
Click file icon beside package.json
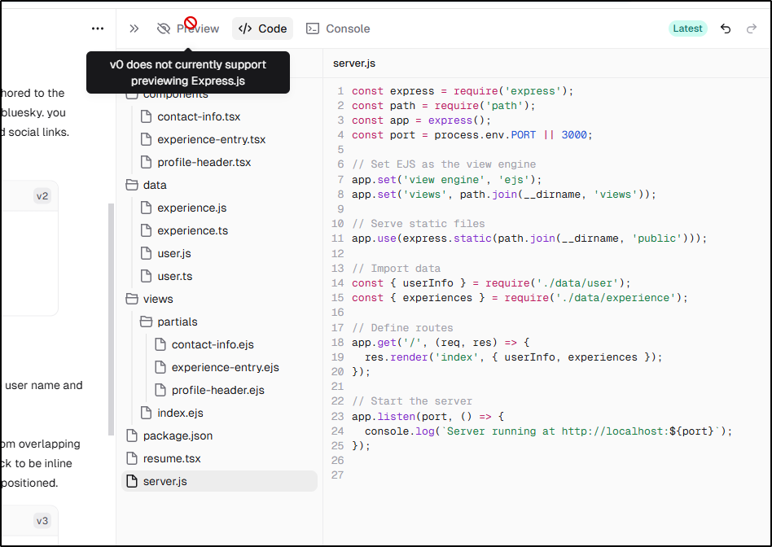coord(131,435)
